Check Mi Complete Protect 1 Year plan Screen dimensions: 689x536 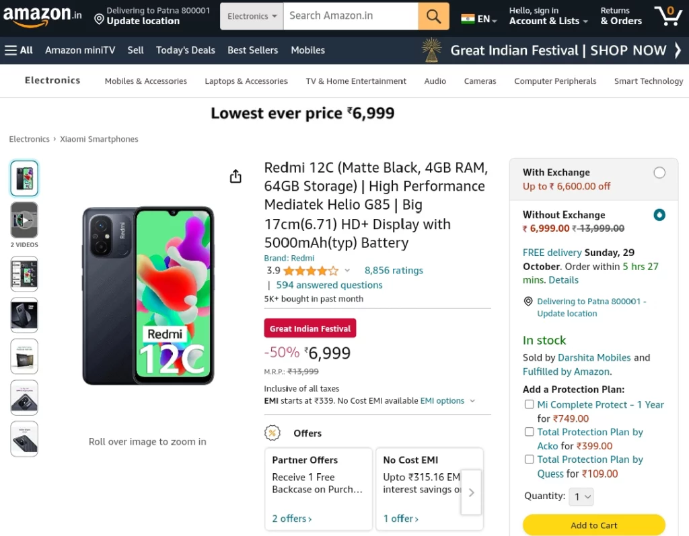(530, 404)
